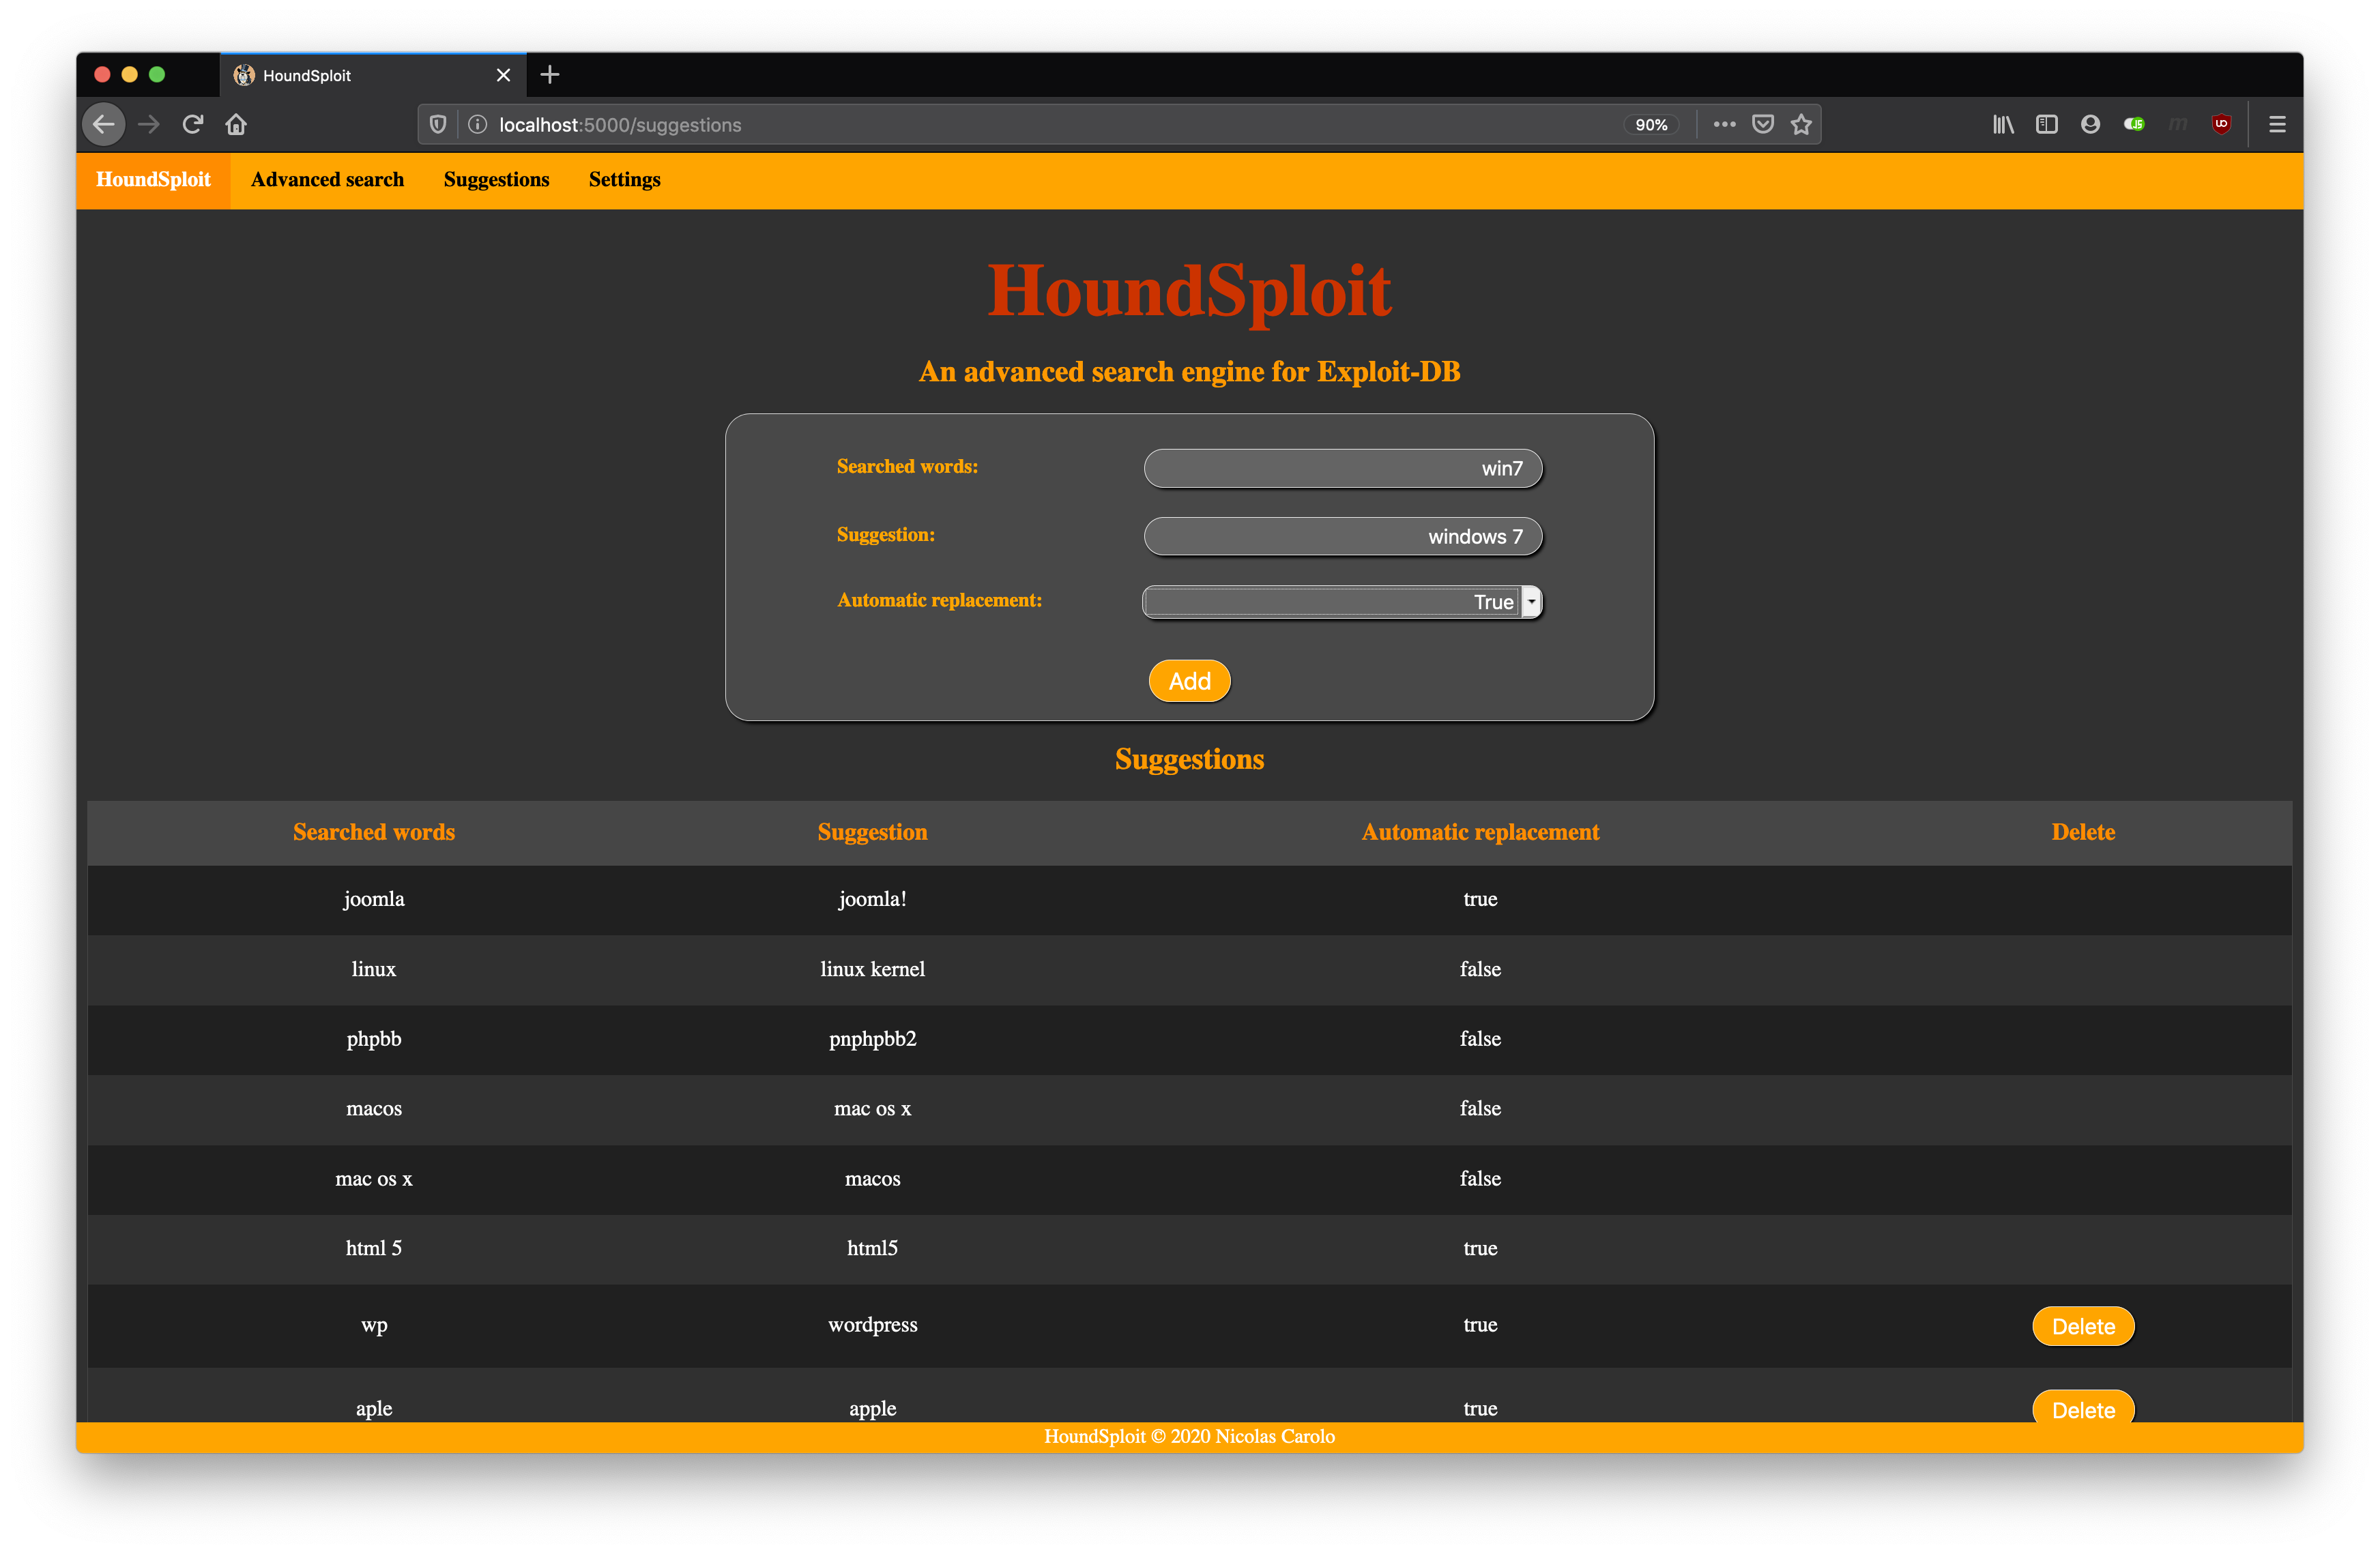Screen dimensions: 2380x1554
Task: Open the Library icon in the toolbar
Action: [x=2003, y=124]
